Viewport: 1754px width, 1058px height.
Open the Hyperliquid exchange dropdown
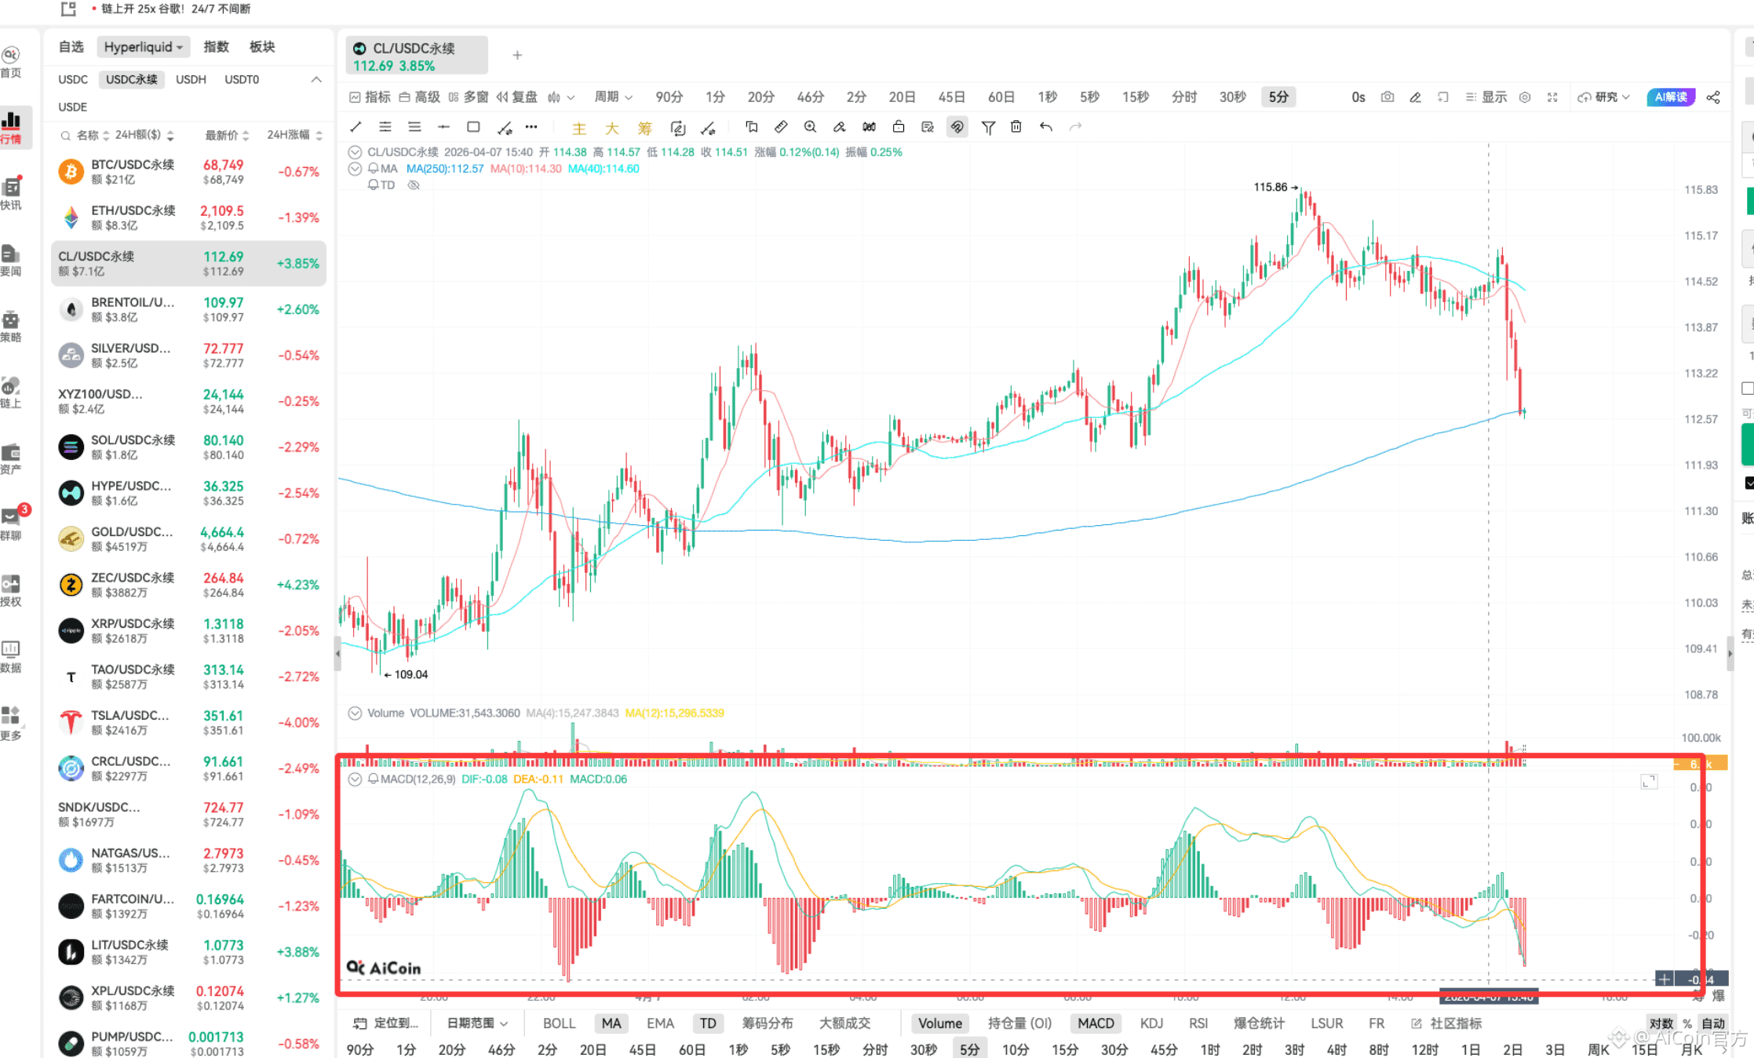(x=143, y=47)
